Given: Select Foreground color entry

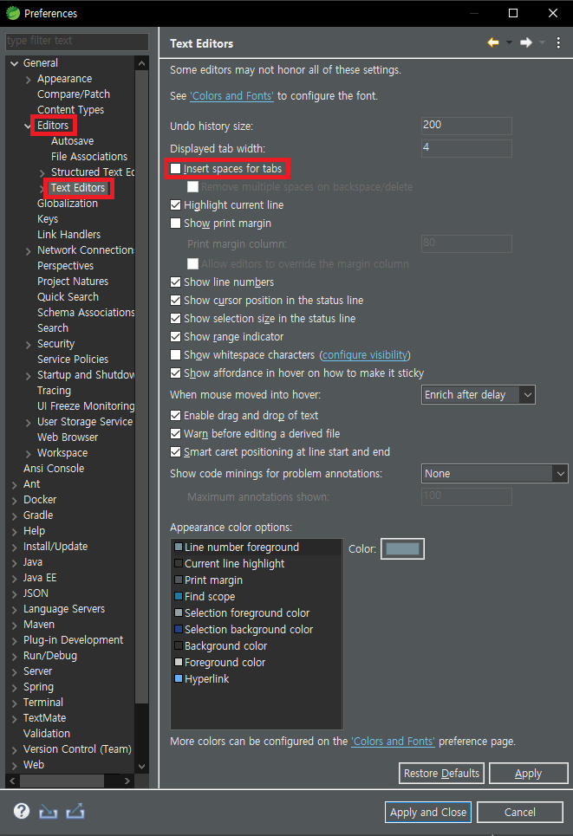Looking at the screenshot, I should [x=220, y=663].
